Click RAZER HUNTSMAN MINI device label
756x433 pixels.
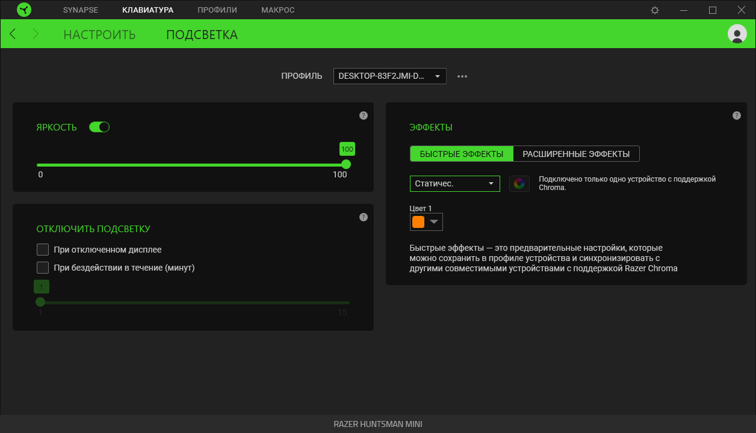(378, 424)
